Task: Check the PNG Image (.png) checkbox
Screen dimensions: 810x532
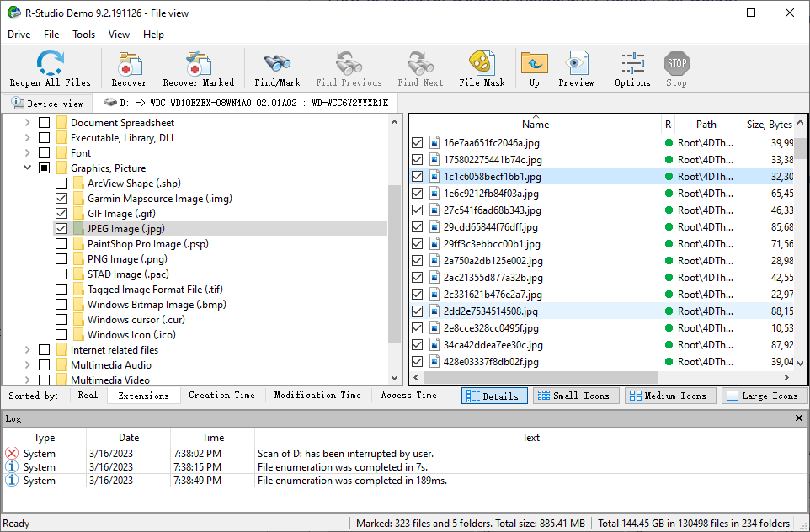Action: pos(61,258)
